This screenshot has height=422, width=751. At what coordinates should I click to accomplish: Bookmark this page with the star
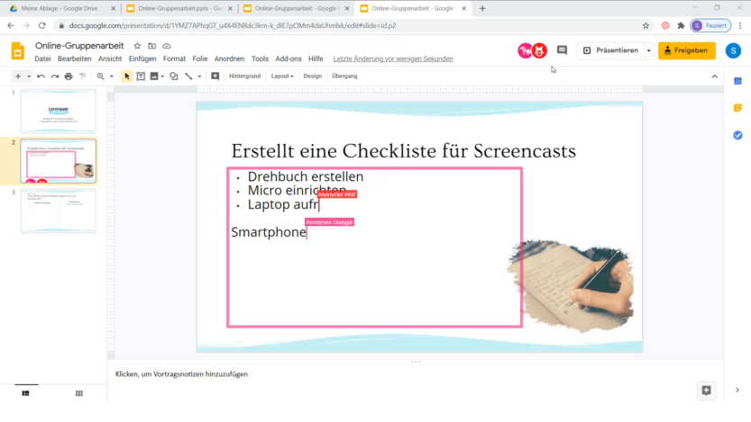click(x=646, y=26)
